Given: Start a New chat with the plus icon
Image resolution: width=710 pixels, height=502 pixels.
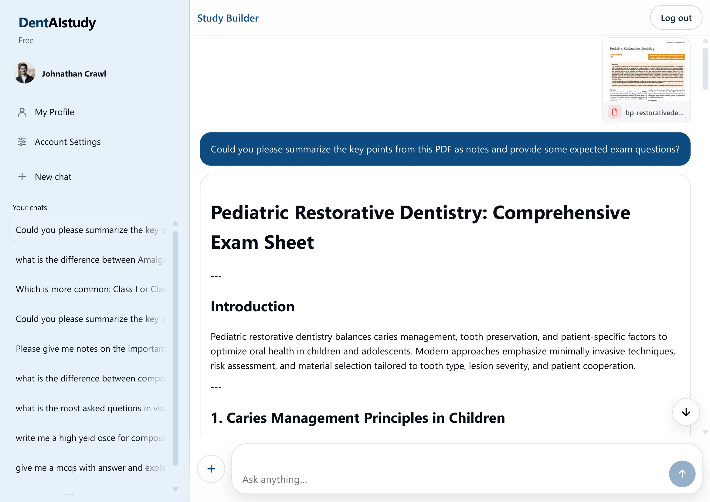Looking at the screenshot, I should 22,177.
